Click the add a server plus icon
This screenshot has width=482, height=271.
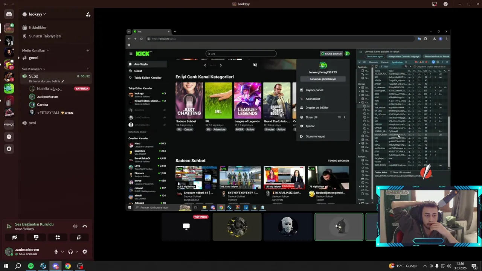point(9,137)
